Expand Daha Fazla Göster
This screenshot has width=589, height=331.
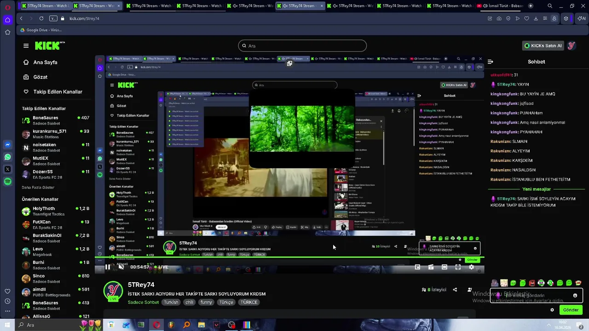38,188
